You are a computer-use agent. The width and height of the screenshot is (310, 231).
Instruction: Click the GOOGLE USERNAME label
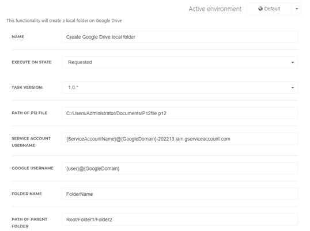[x=32, y=168]
